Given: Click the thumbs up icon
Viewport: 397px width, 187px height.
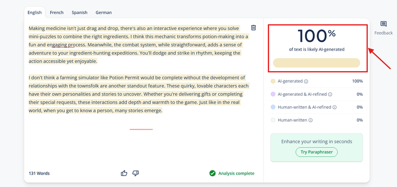Looking at the screenshot, I should 124,173.
